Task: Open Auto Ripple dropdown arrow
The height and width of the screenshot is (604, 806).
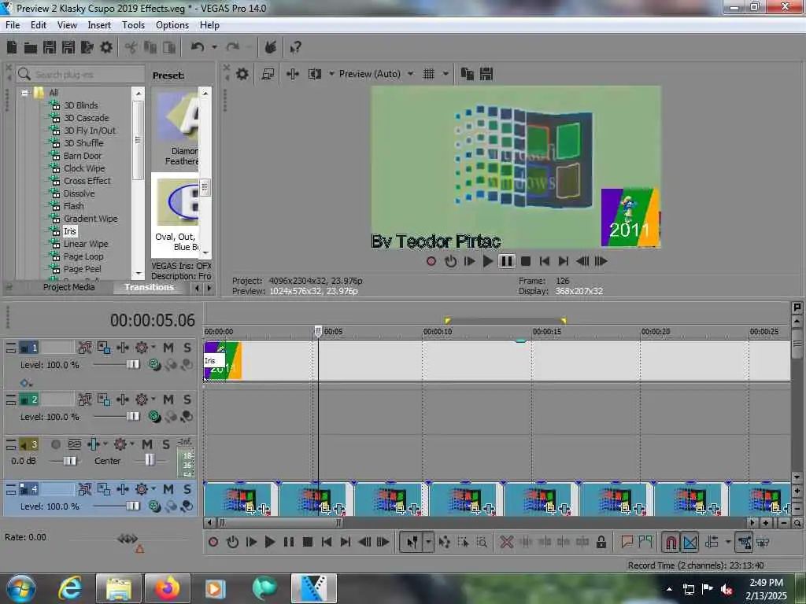Action: pos(728,542)
